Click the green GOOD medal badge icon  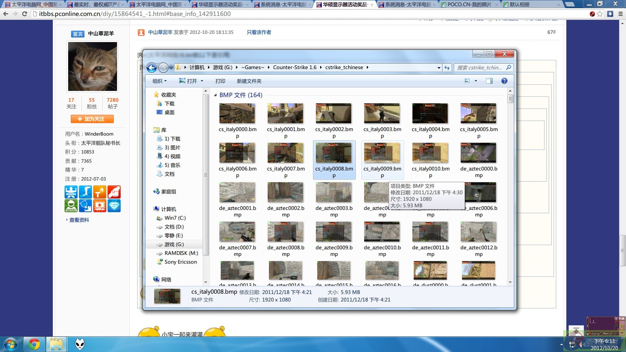tap(71, 206)
